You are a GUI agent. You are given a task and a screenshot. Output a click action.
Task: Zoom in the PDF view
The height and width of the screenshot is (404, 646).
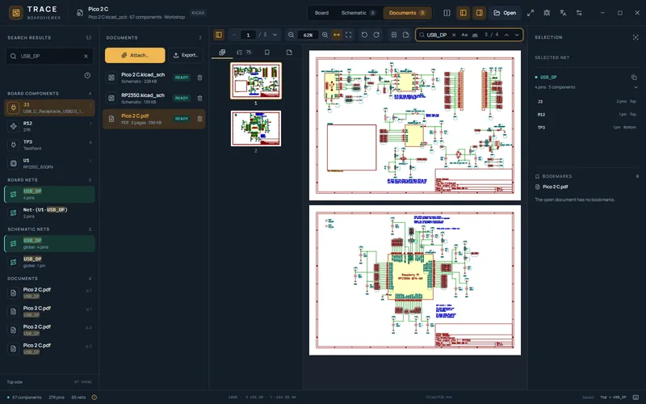325,35
